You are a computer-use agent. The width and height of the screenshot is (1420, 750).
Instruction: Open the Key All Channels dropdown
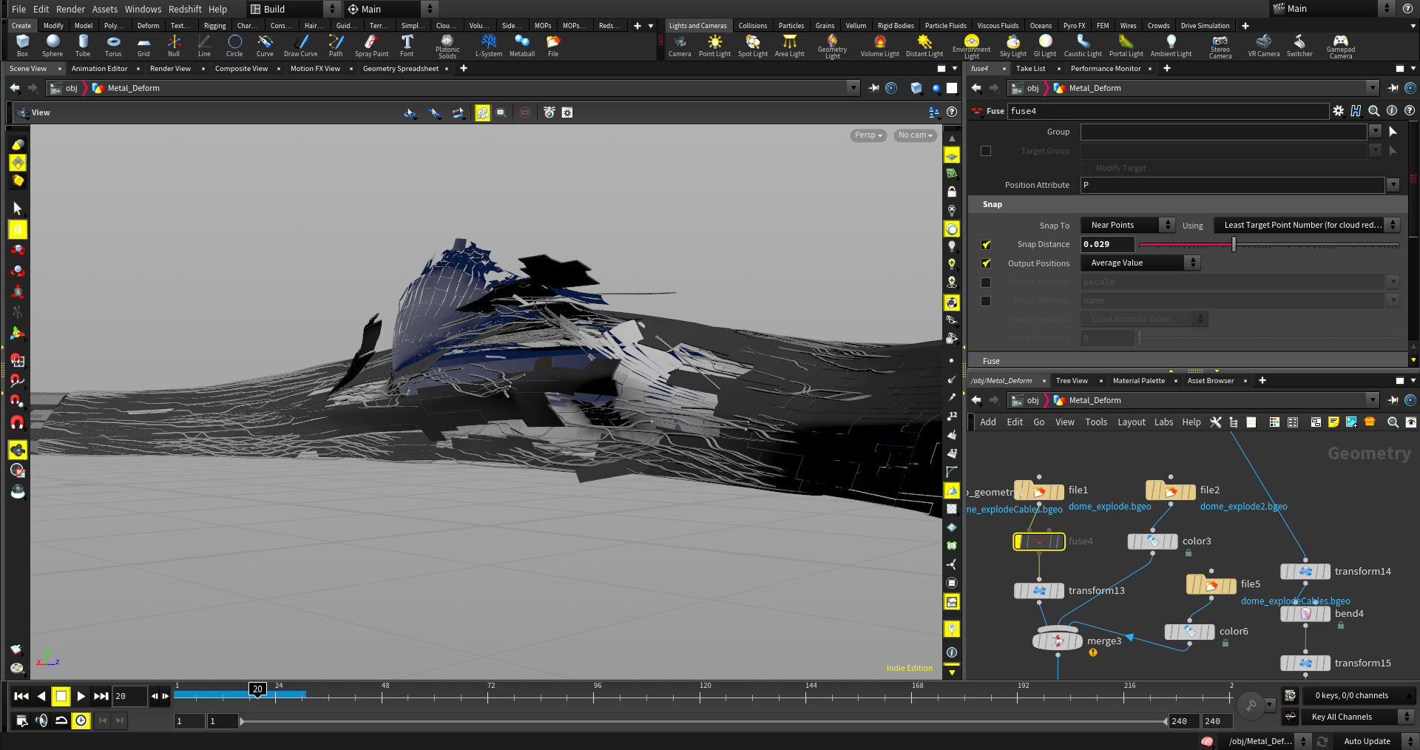[1359, 717]
